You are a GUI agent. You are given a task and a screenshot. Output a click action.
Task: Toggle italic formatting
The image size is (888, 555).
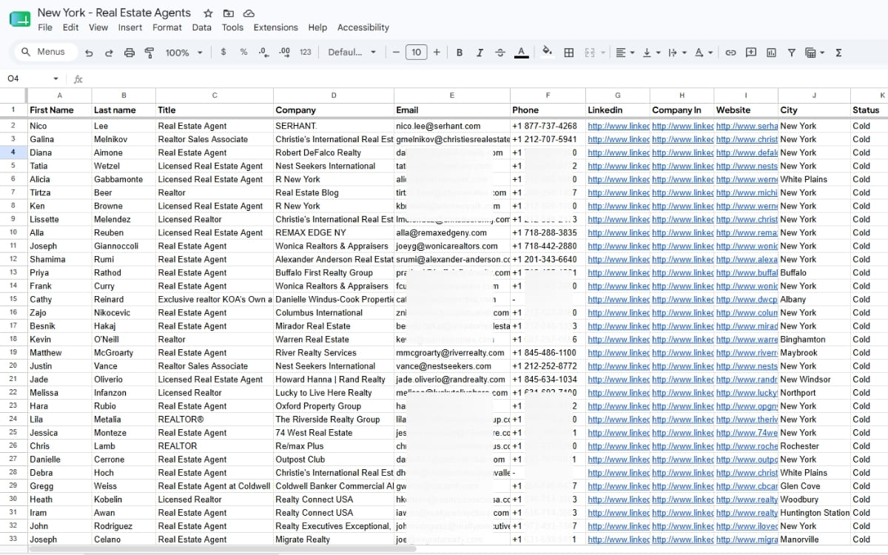tap(480, 53)
